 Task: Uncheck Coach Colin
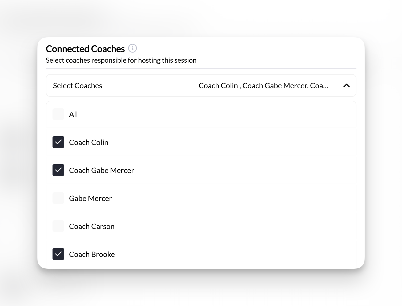(x=58, y=142)
